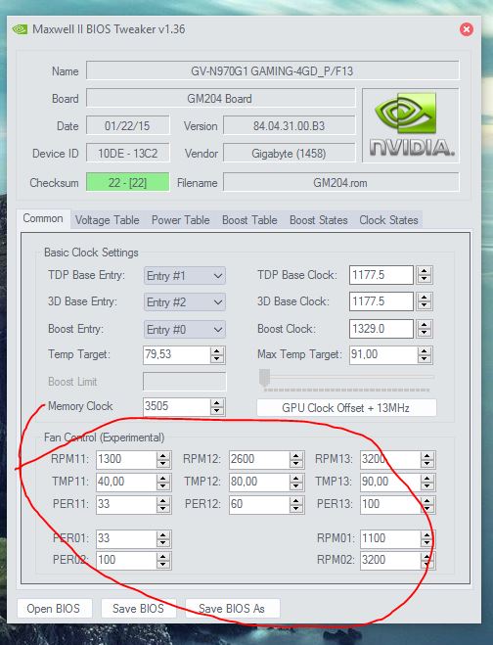The image size is (493, 645).
Task: Click the RPM11 field showing 1300
Action: coord(126,459)
